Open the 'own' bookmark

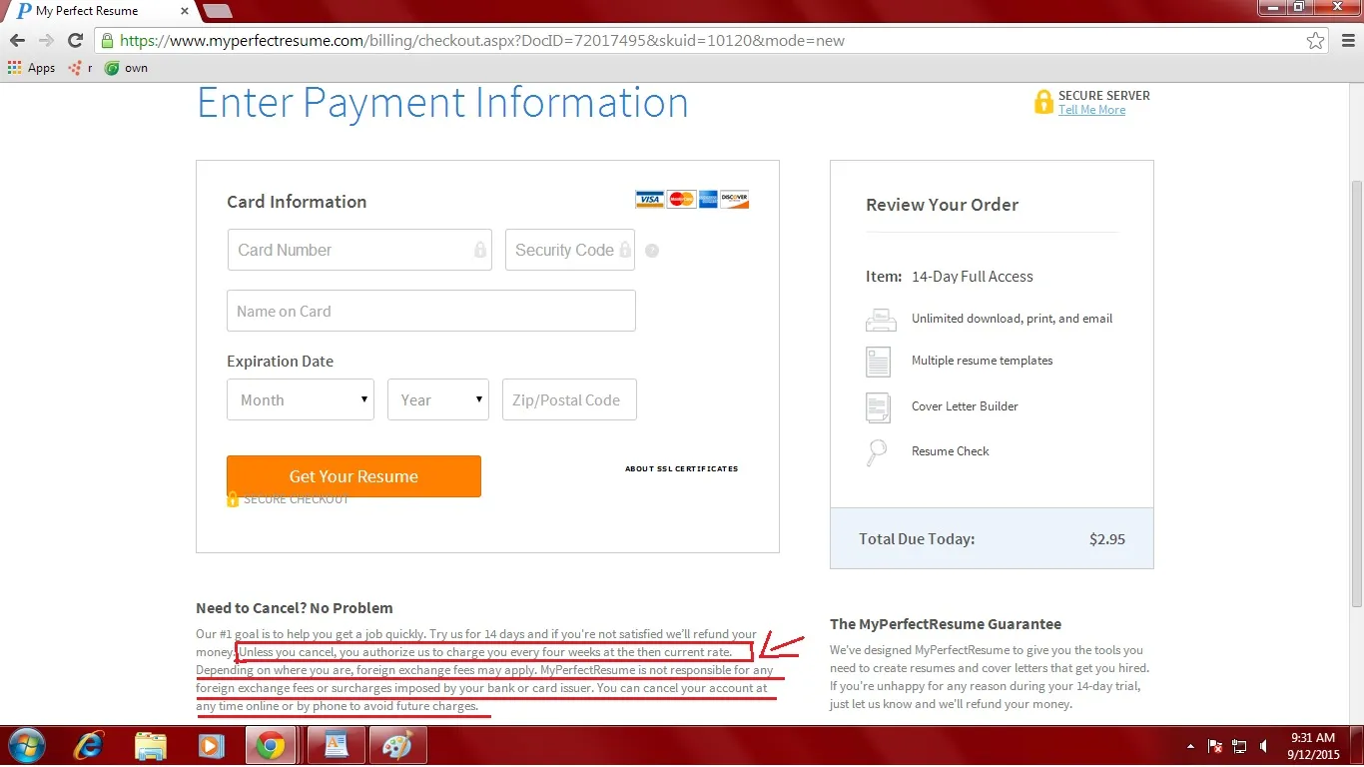(127, 68)
